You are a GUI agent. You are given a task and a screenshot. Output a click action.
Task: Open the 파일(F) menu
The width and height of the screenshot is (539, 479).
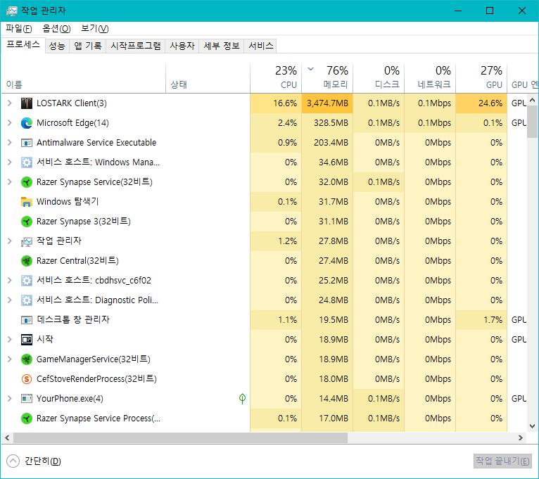pos(18,29)
